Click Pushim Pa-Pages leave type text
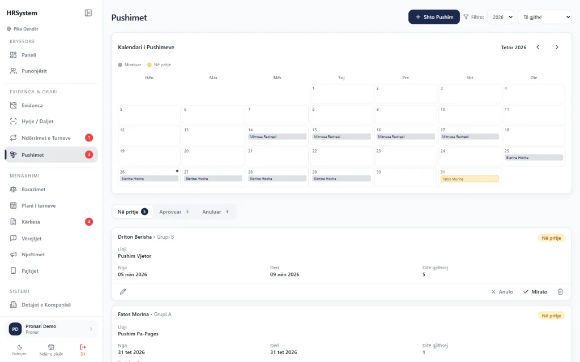Screen dimensions: 580x362 [138, 334]
